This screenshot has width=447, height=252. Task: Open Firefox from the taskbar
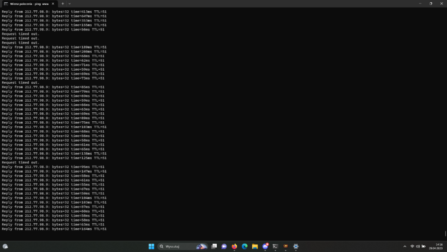(235, 246)
